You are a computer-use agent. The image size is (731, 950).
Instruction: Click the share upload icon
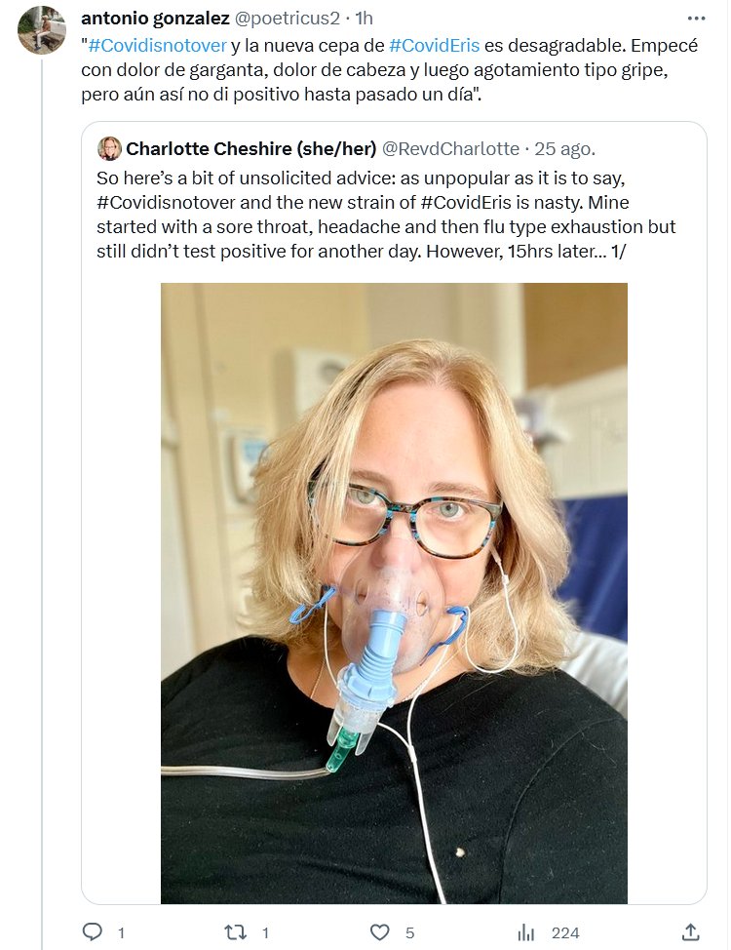tap(690, 932)
